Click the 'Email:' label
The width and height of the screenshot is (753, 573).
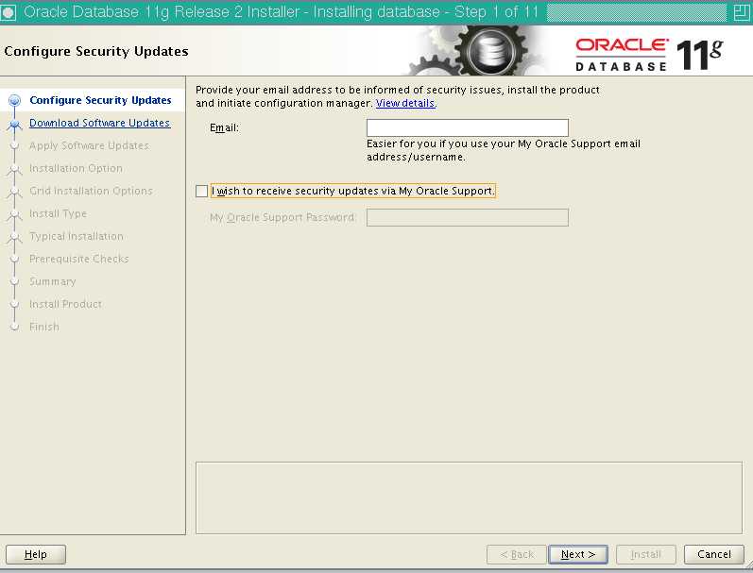(224, 127)
